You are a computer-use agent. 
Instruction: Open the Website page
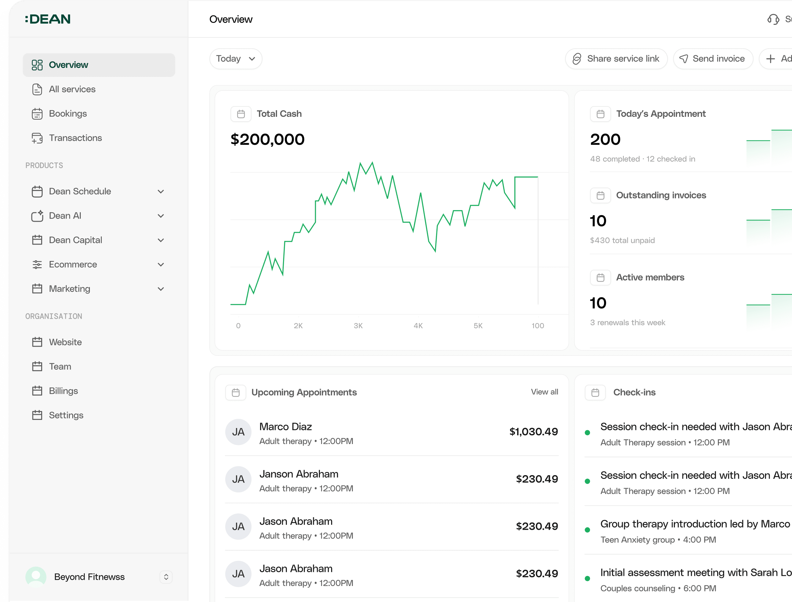click(99, 342)
